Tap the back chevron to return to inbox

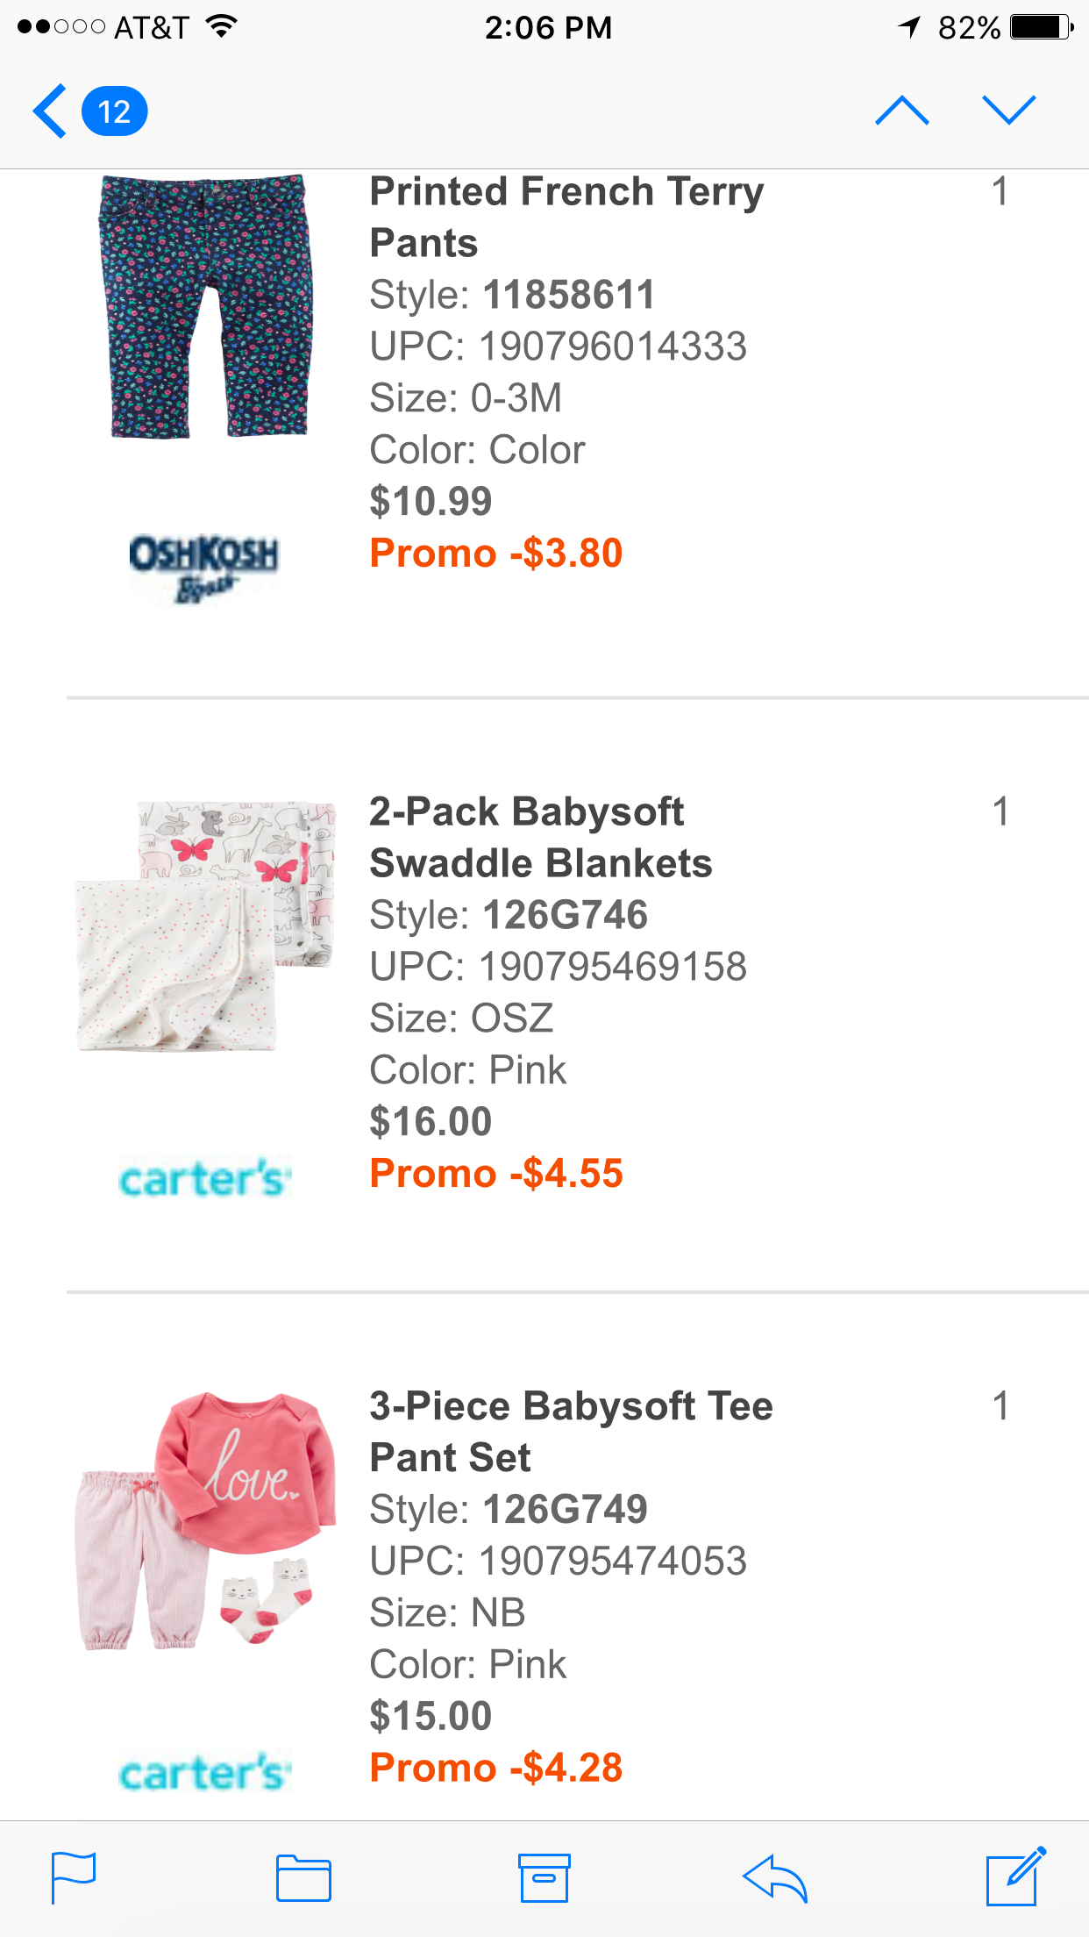tap(50, 111)
